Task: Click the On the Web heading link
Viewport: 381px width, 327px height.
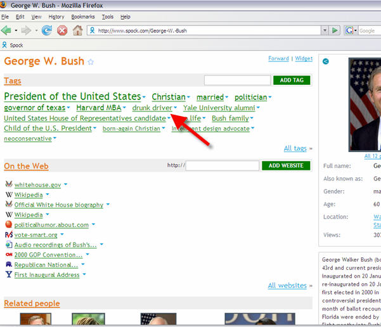Action: tap(26, 166)
